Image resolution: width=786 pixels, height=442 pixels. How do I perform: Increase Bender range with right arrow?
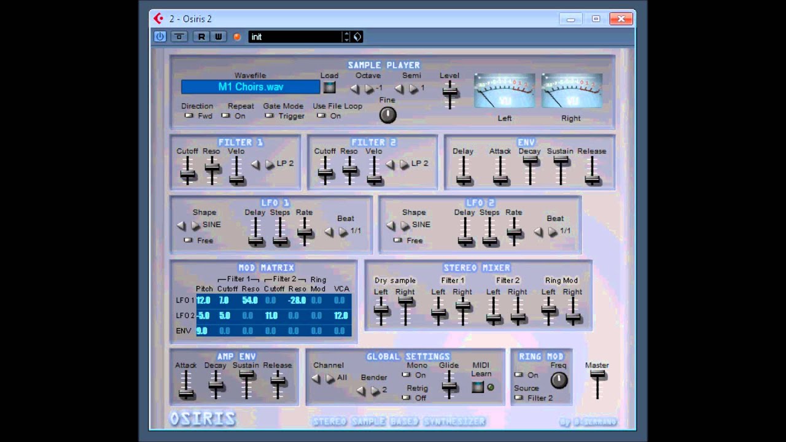[375, 390]
